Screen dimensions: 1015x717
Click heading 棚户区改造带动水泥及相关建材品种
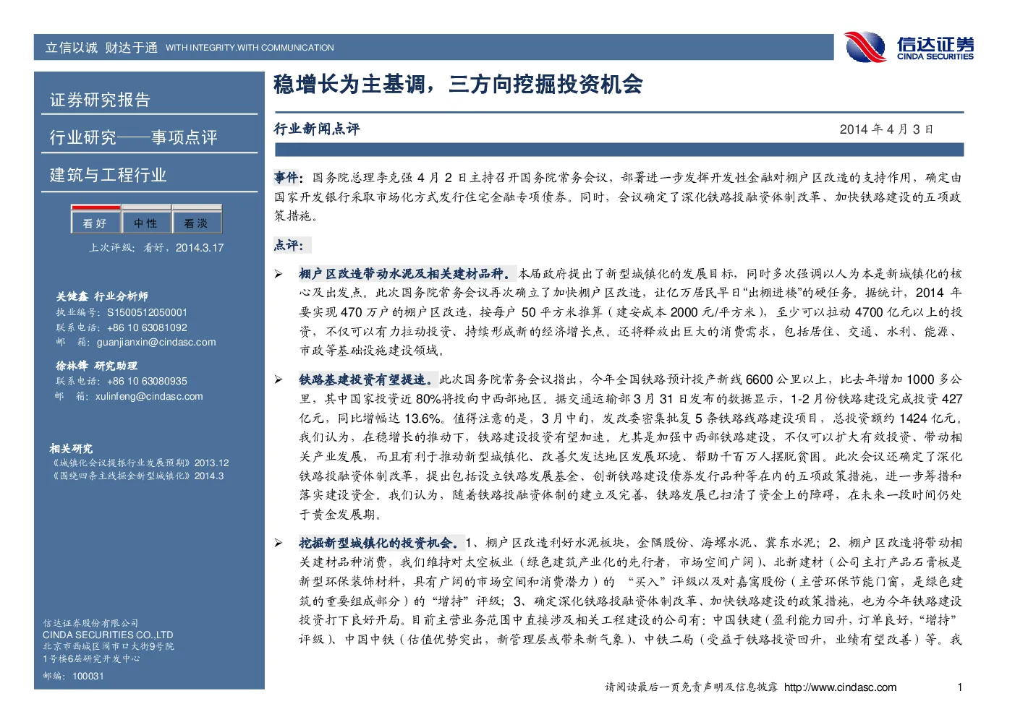(406, 273)
